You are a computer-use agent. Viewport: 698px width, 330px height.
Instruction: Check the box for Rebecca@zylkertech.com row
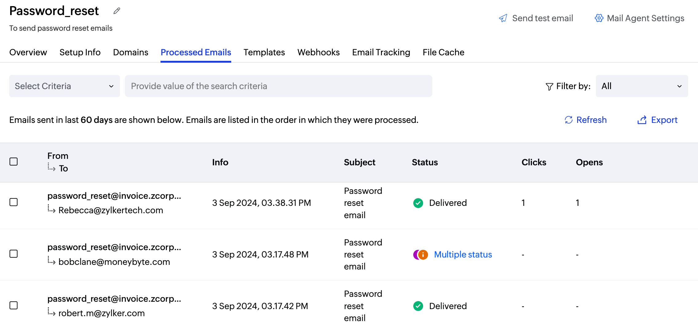pos(14,202)
